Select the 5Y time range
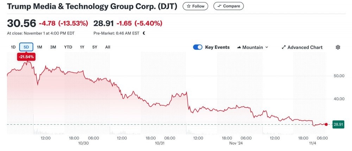352x151 pixels. click(95, 47)
